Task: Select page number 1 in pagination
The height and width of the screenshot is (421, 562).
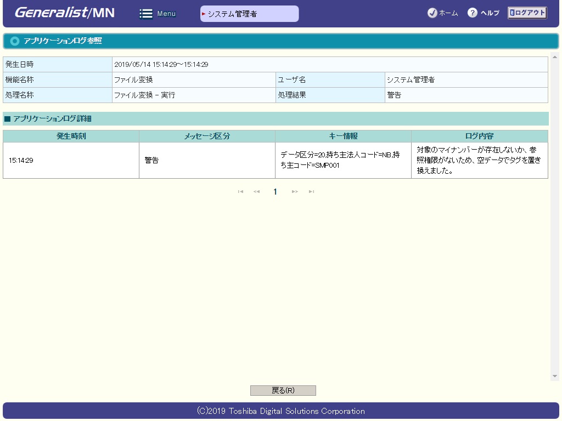Action: point(276,192)
